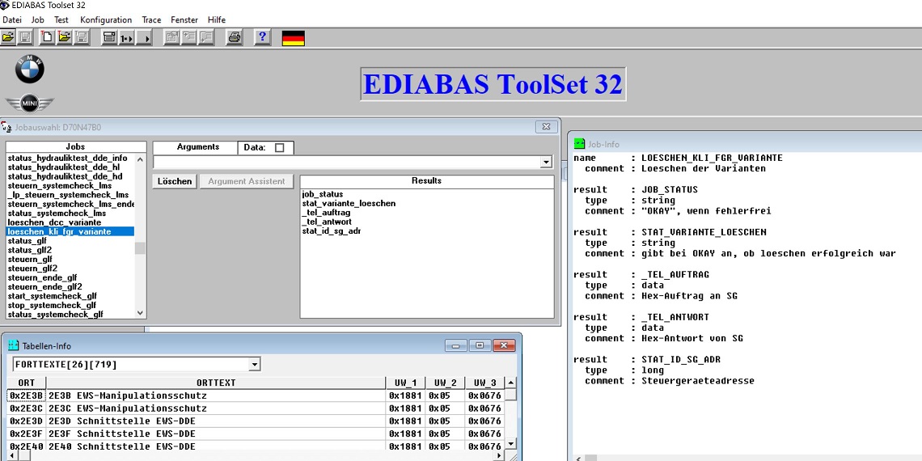Select job status_glf2
The image size is (922, 461).
(70, 250)
